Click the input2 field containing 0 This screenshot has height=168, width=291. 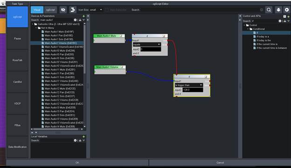[151, 49]
